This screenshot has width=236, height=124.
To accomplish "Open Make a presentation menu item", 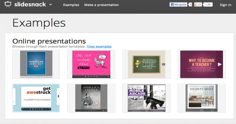I will (x=101, y=5).
